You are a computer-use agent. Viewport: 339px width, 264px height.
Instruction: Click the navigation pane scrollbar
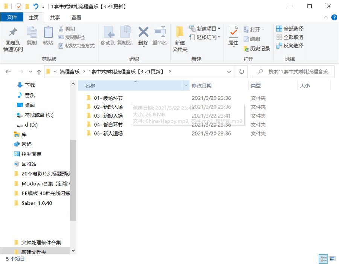pyautogui.click(x=73, y=180)
